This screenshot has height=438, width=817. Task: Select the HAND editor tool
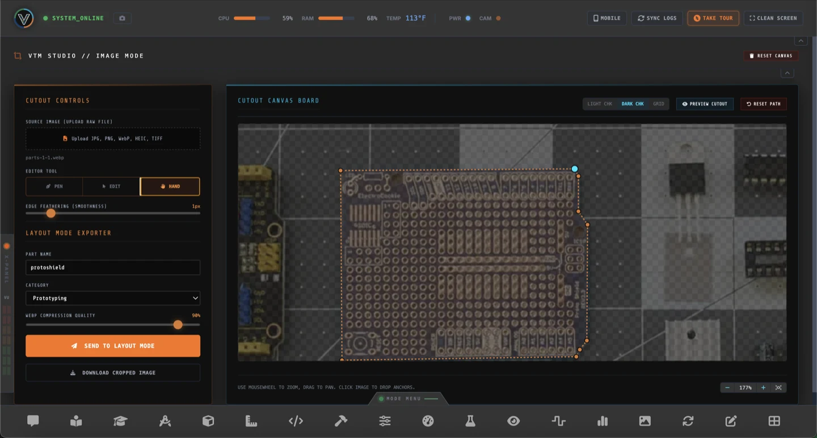pos(170,186)
